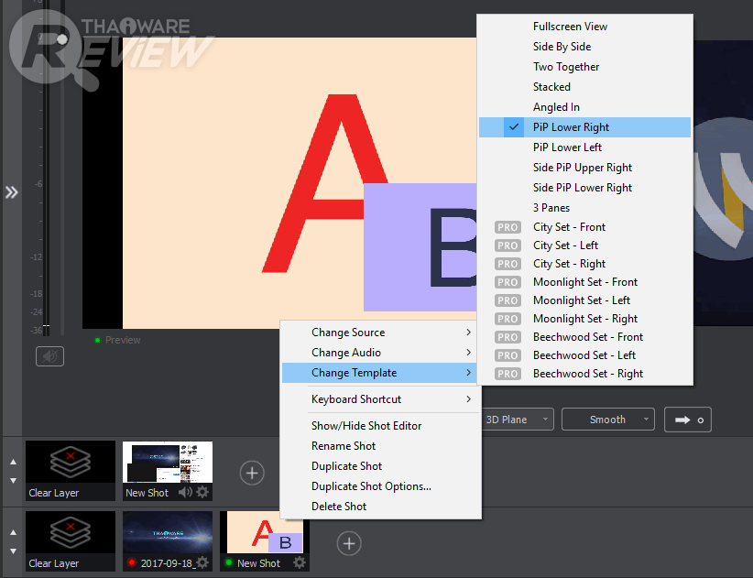Open settings gear on upper New Shot thumbnail
This screenshot has height=578, width=753.
[202, 493]
